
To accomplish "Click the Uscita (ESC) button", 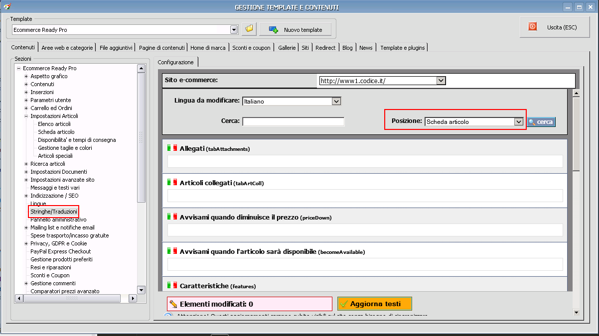I will click(555, 27).
